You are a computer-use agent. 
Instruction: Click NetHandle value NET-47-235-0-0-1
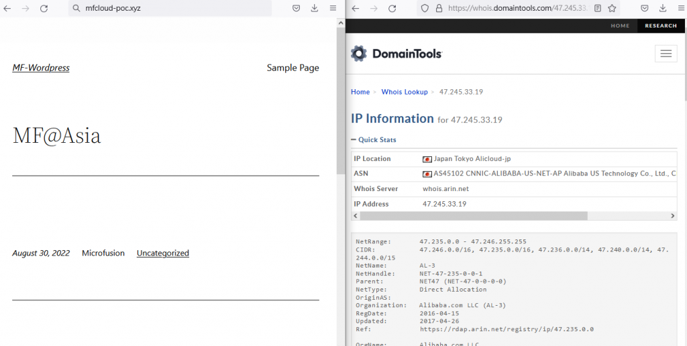451,274
